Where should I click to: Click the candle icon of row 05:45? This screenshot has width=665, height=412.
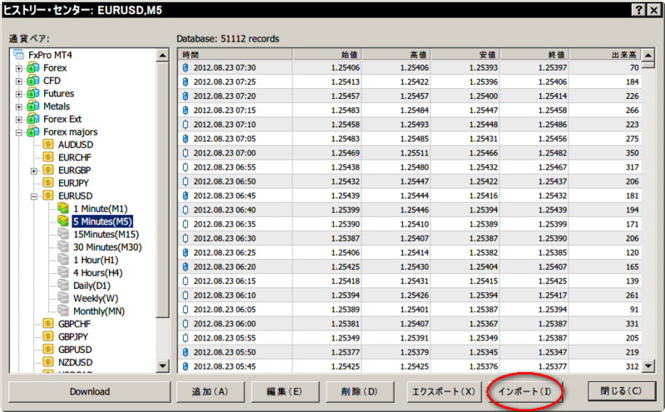click(x=185, y=366)
